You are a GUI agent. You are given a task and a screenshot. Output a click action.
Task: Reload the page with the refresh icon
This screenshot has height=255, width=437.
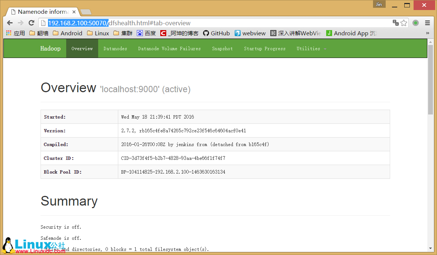click(31, 23)
